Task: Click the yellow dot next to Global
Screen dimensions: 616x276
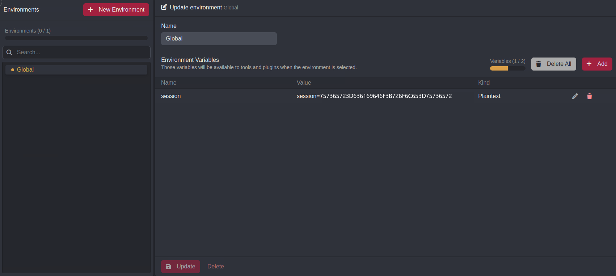Action: 13,69
